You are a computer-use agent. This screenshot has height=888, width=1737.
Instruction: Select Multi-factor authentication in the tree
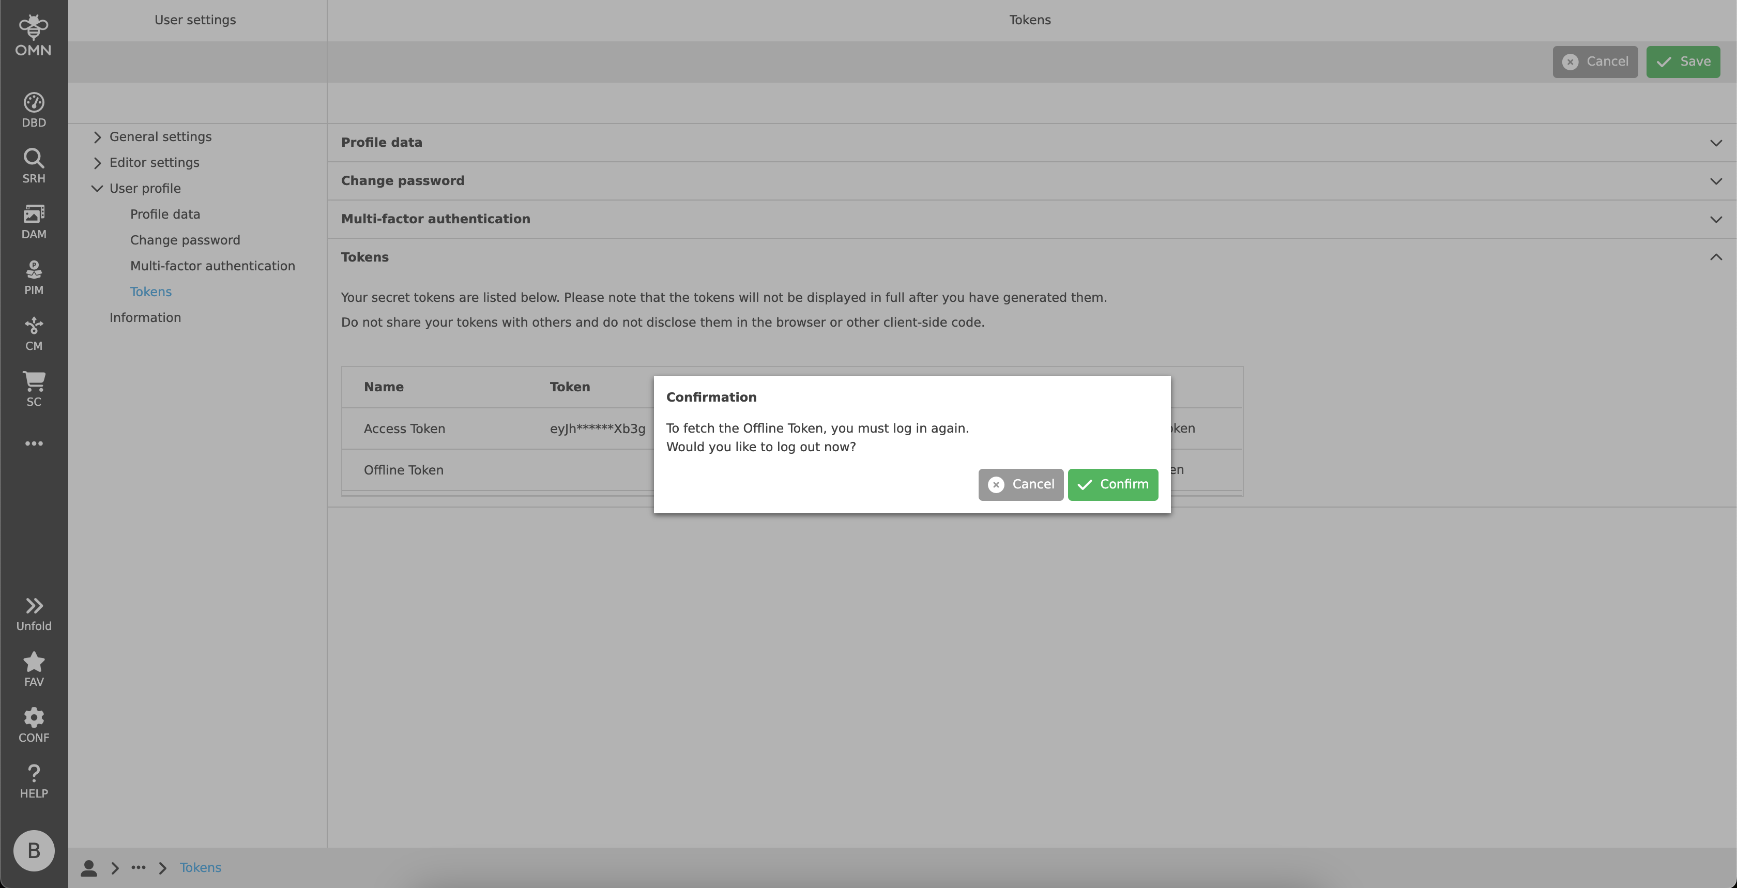point(212,266)
